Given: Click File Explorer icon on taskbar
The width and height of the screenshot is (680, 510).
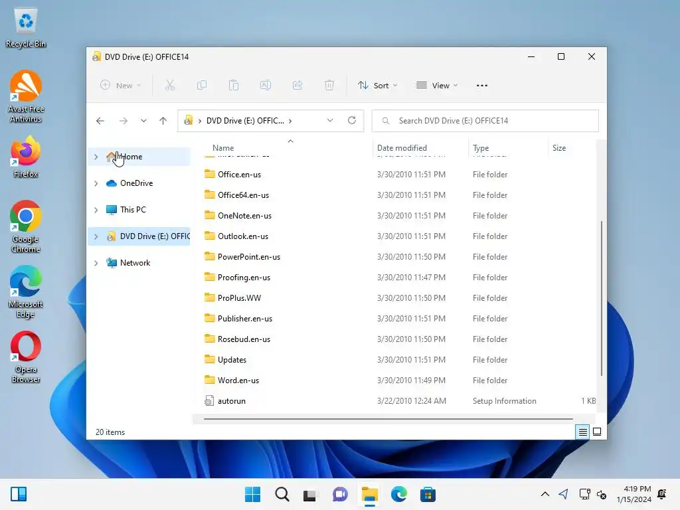Looking at the screenshot, I should click(x=369, y=494).
